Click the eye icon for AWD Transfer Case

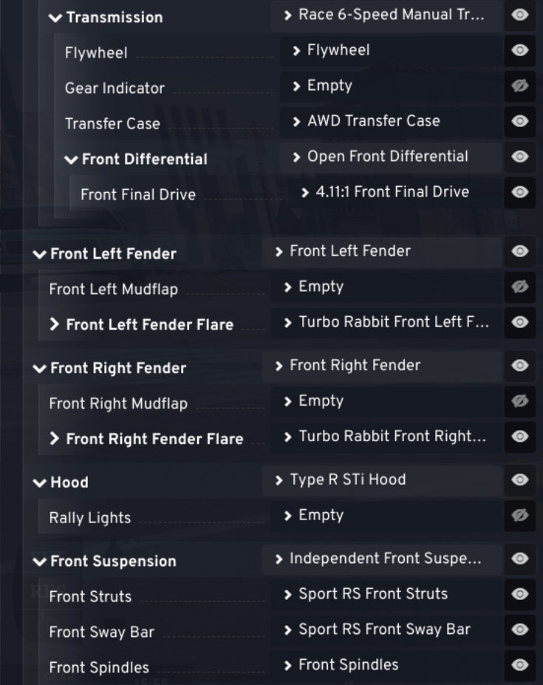point(520,122)
